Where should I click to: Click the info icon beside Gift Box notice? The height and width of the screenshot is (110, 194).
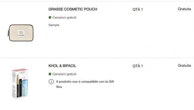[x=51, y=82]
